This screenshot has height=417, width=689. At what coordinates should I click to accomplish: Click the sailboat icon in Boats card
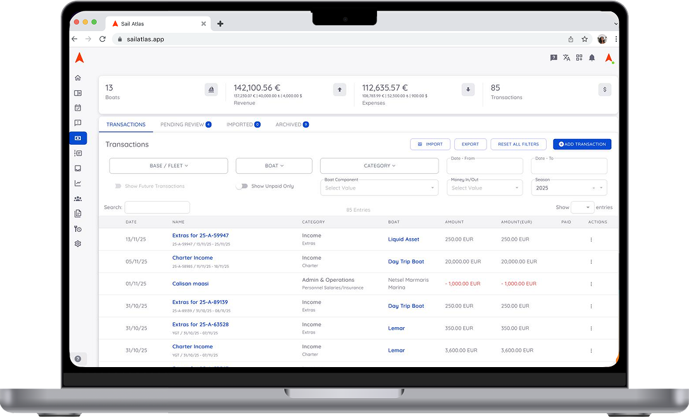[211, 90]
